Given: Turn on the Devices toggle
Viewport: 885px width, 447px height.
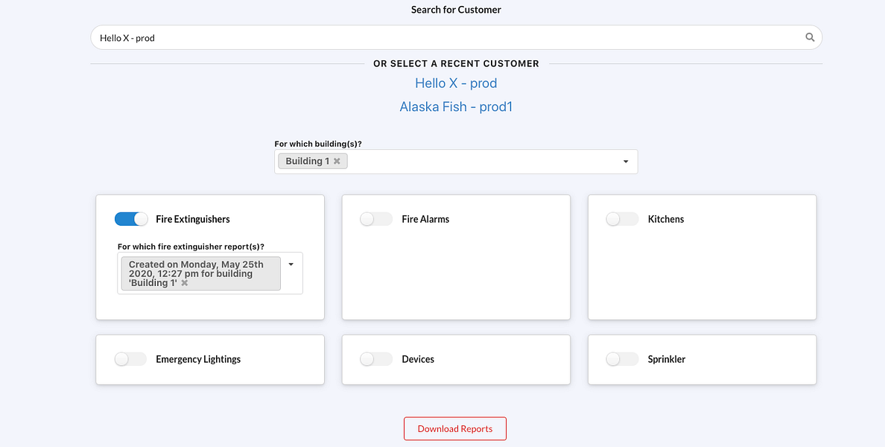Looking at the screenshot, I should pyautogui.click(x=376, y=359).
